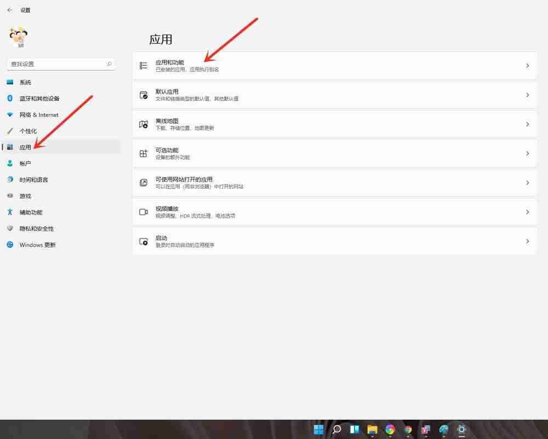This screenshot has height=439, width=548.
Task: Expand chevron on 可选功能 row
Action: tap(527, 153)
